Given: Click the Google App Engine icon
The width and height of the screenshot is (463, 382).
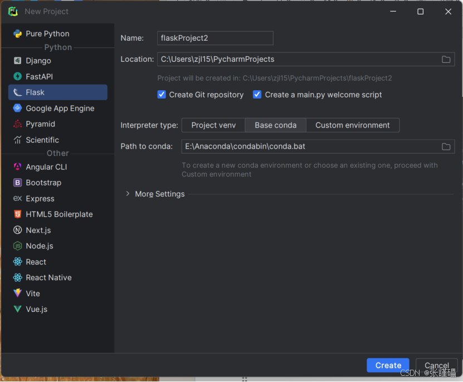Looking at the screenshot, I should point(17,108).
